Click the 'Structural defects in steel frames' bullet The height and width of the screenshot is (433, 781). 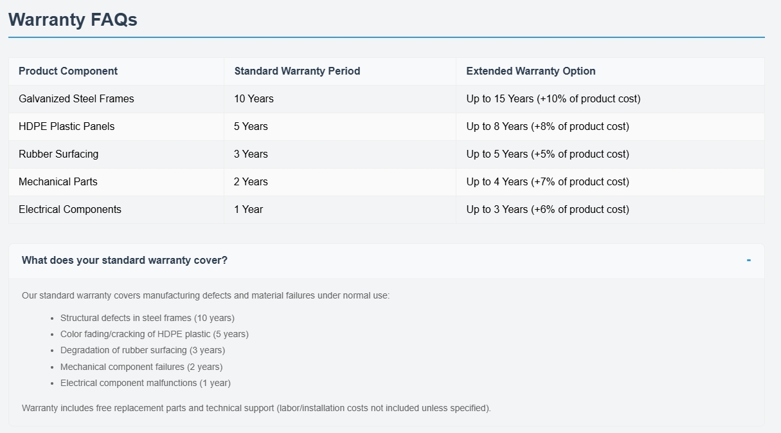(147, 318)
